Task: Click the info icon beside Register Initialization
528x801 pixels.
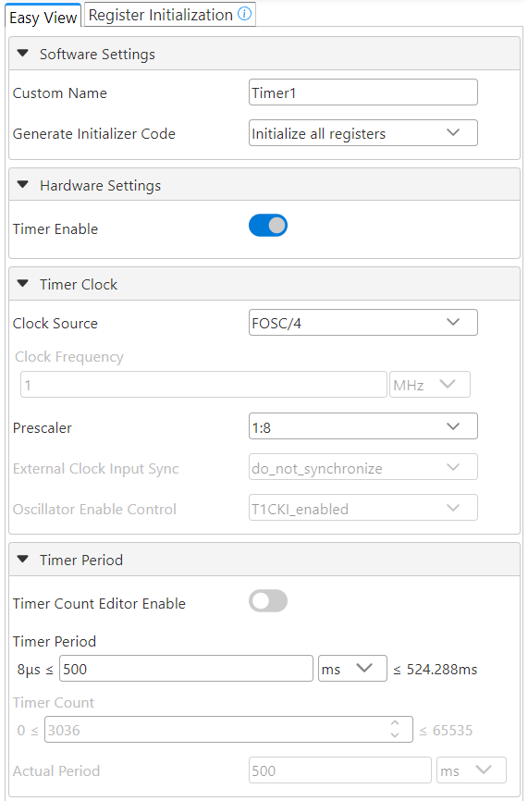Action: (x=245, y=14)
